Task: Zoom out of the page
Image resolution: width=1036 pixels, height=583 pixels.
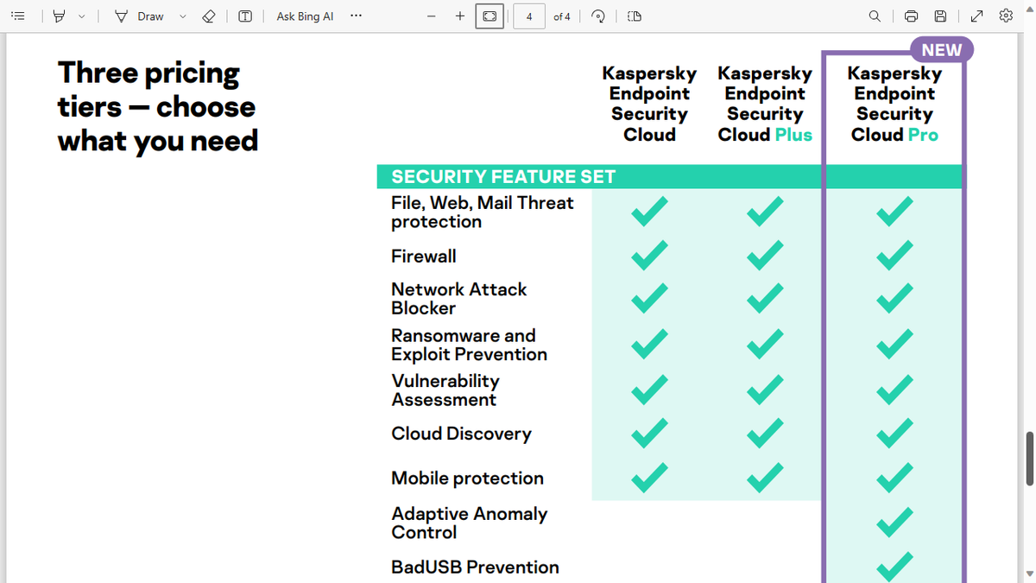Action: pyautogui.click(x=431, y=16)
